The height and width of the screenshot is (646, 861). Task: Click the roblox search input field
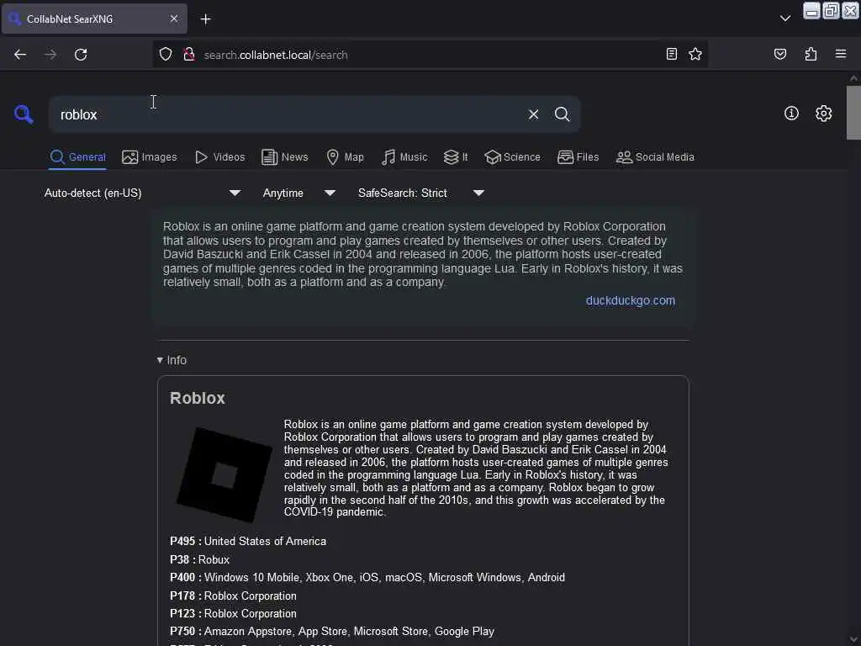pyautogui.click(x=288, y=114)
